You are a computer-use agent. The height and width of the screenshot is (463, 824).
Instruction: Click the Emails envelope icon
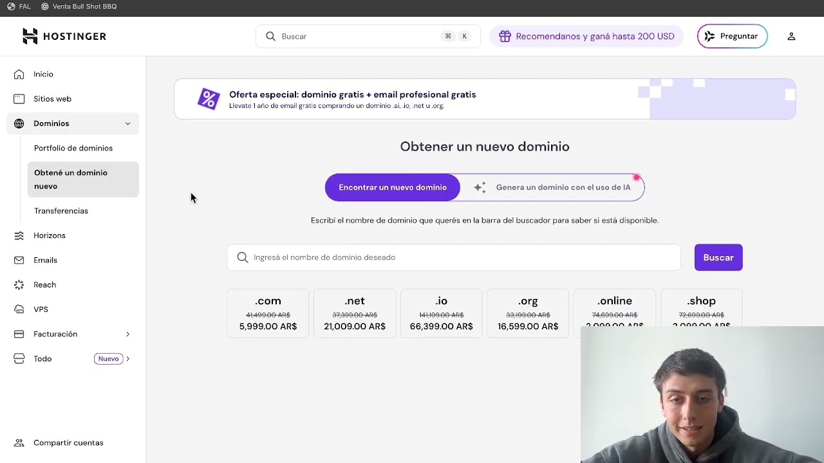point(19,260)
